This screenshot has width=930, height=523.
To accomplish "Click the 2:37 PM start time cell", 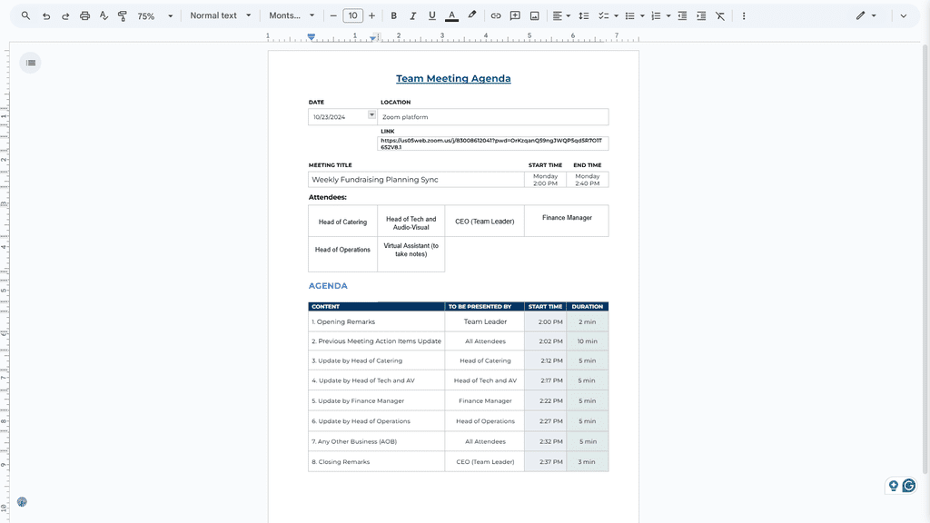I will point(545,461).
